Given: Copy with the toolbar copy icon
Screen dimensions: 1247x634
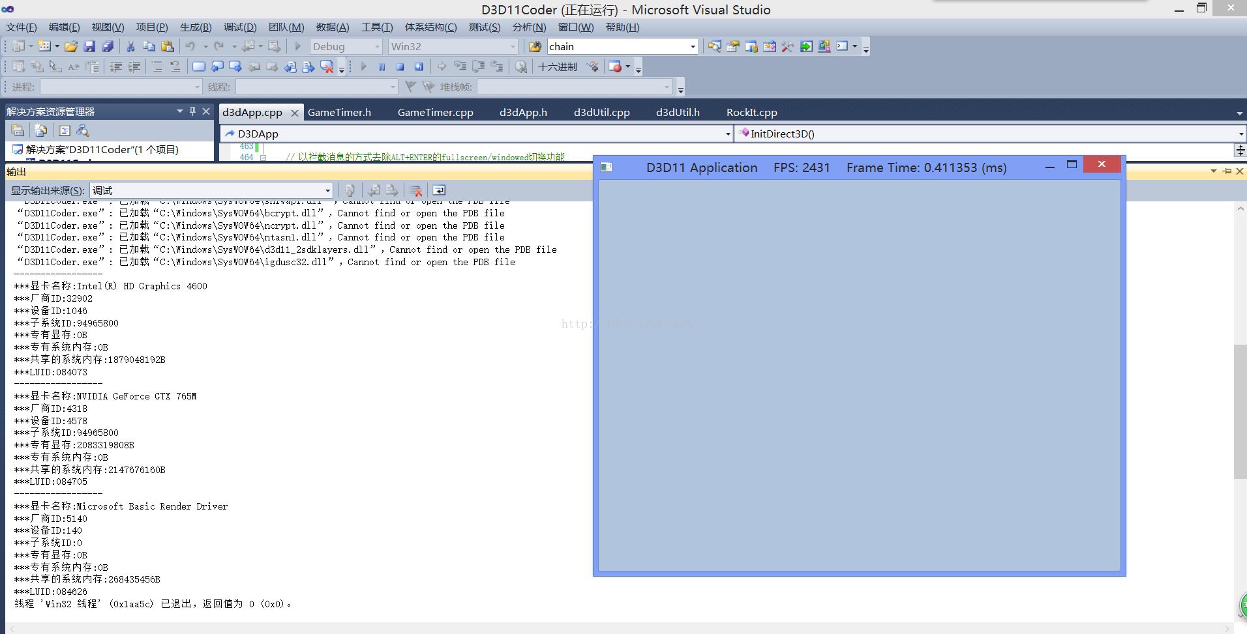Looking at the screenshot, I should (x=149, y=46).
